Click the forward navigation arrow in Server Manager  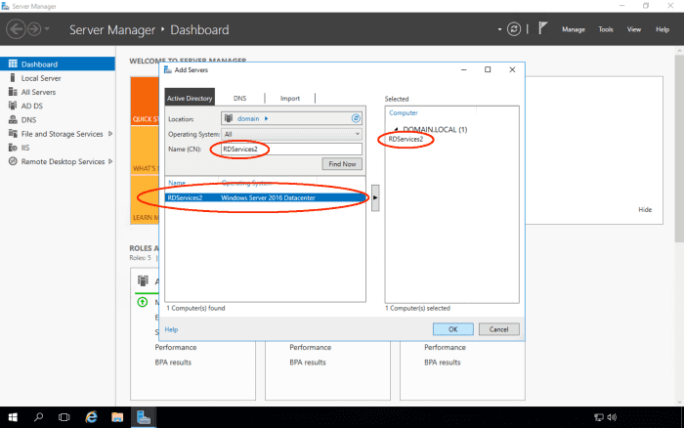pos(34,29)
